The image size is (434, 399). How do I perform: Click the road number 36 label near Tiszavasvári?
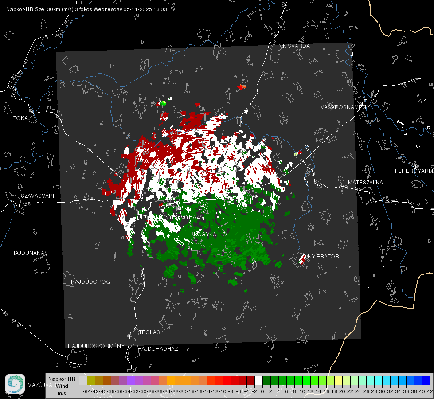(x=27, y=204)
